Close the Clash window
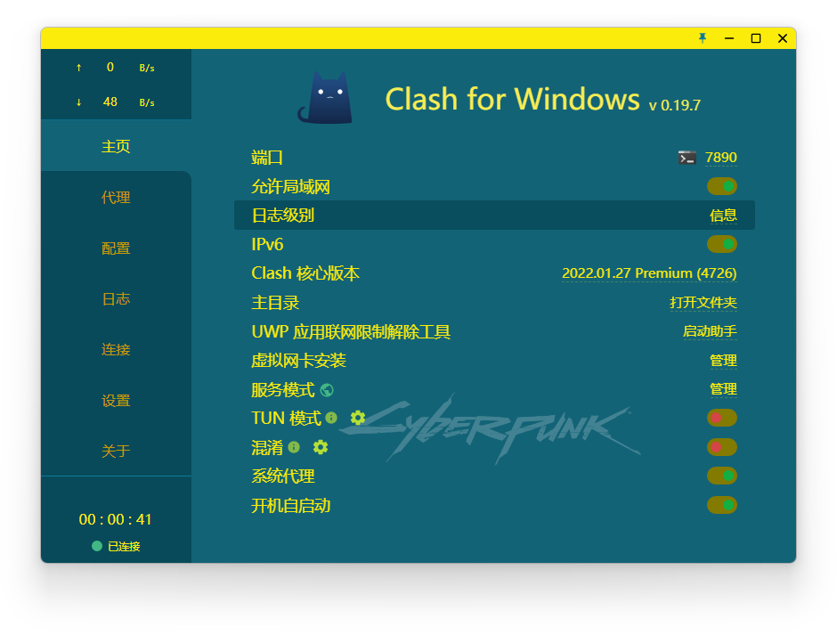This screenshot has height=635, width=837. coord(783,38)
